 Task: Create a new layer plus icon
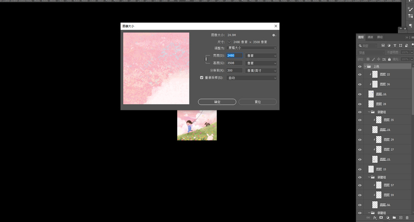(401, 218)
